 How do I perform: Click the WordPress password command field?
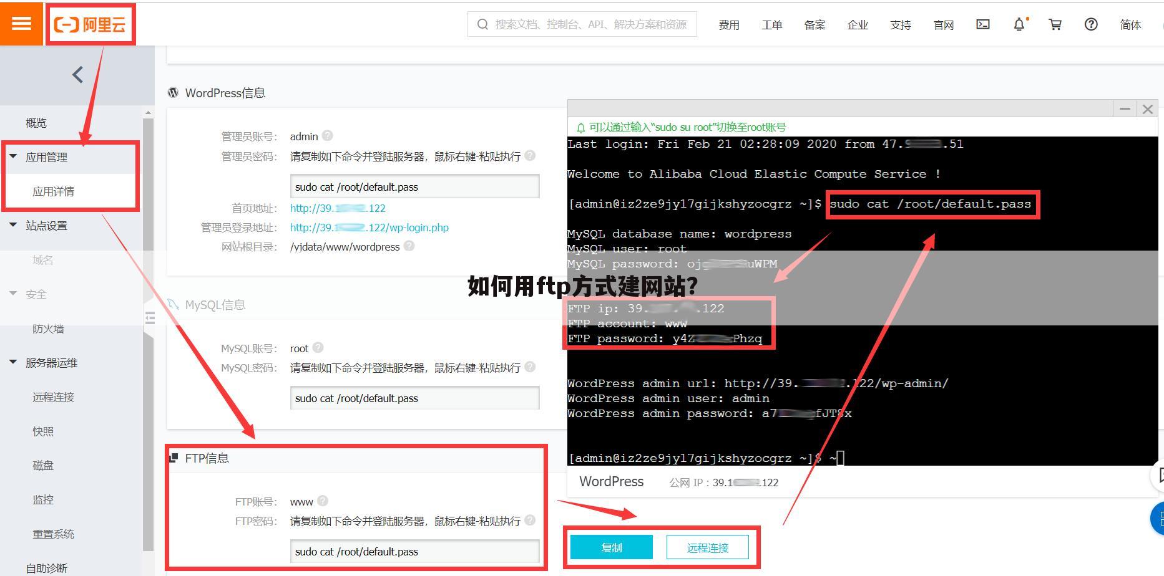pos(414,187)
